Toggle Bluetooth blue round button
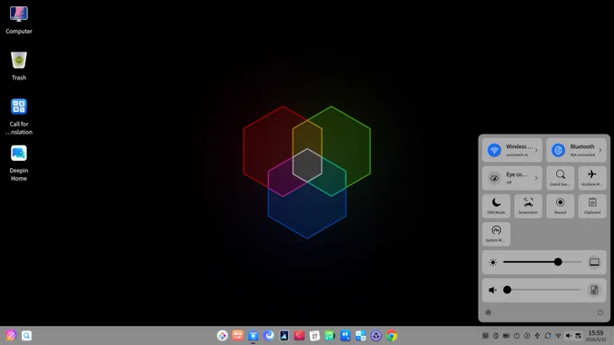614x345 pixels. click(558, 150)
